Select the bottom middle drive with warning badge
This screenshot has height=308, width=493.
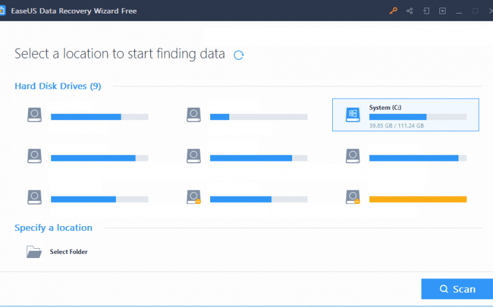247,197
